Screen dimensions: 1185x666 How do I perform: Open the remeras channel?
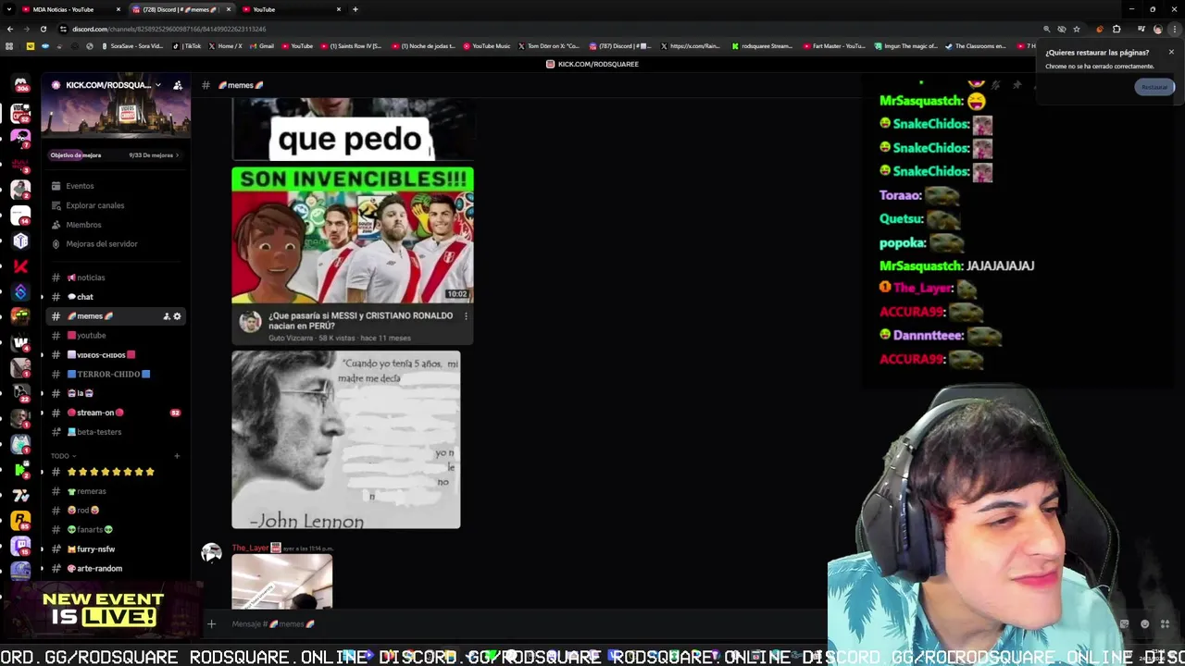click(116, 491)
